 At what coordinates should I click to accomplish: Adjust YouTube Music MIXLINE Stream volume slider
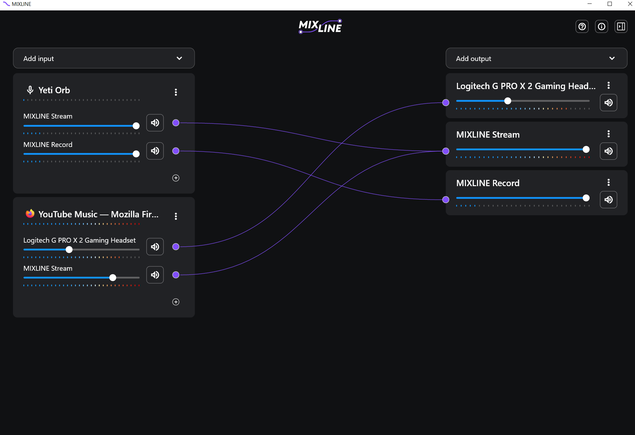click(x=81, y=278)
